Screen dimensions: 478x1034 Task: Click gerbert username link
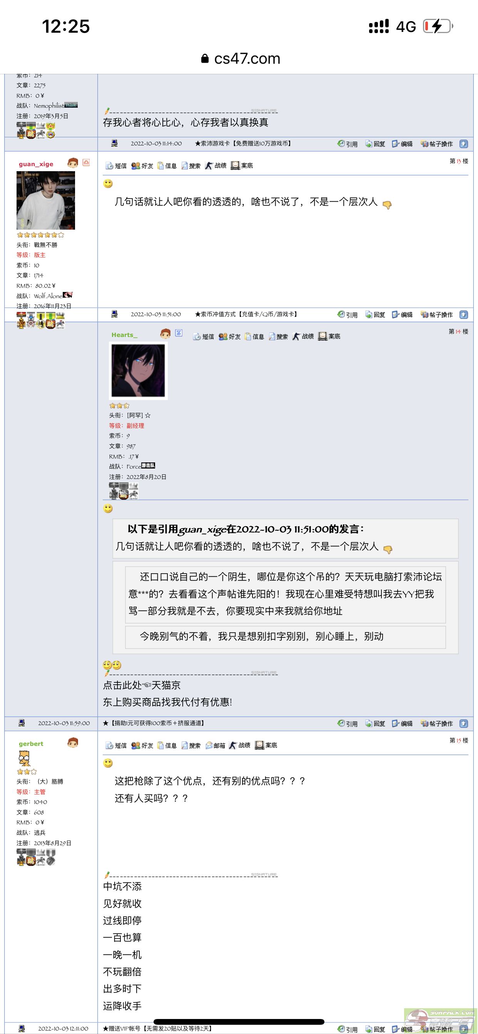tap(31, 744)
